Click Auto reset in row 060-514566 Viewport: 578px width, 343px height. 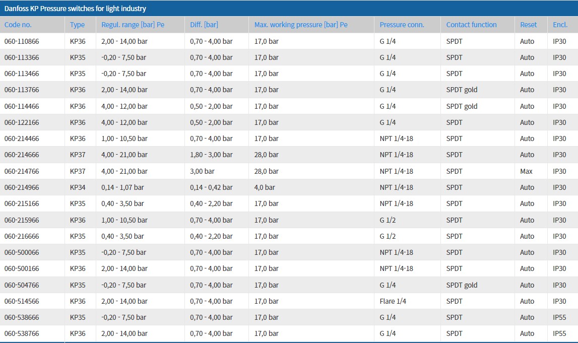pyautogui.click(x=527, y=301)
